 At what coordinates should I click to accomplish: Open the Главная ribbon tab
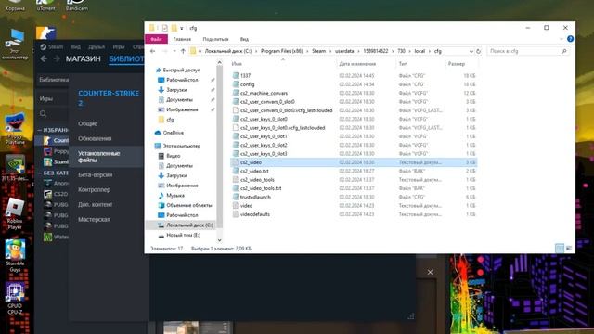coord(182,39)
